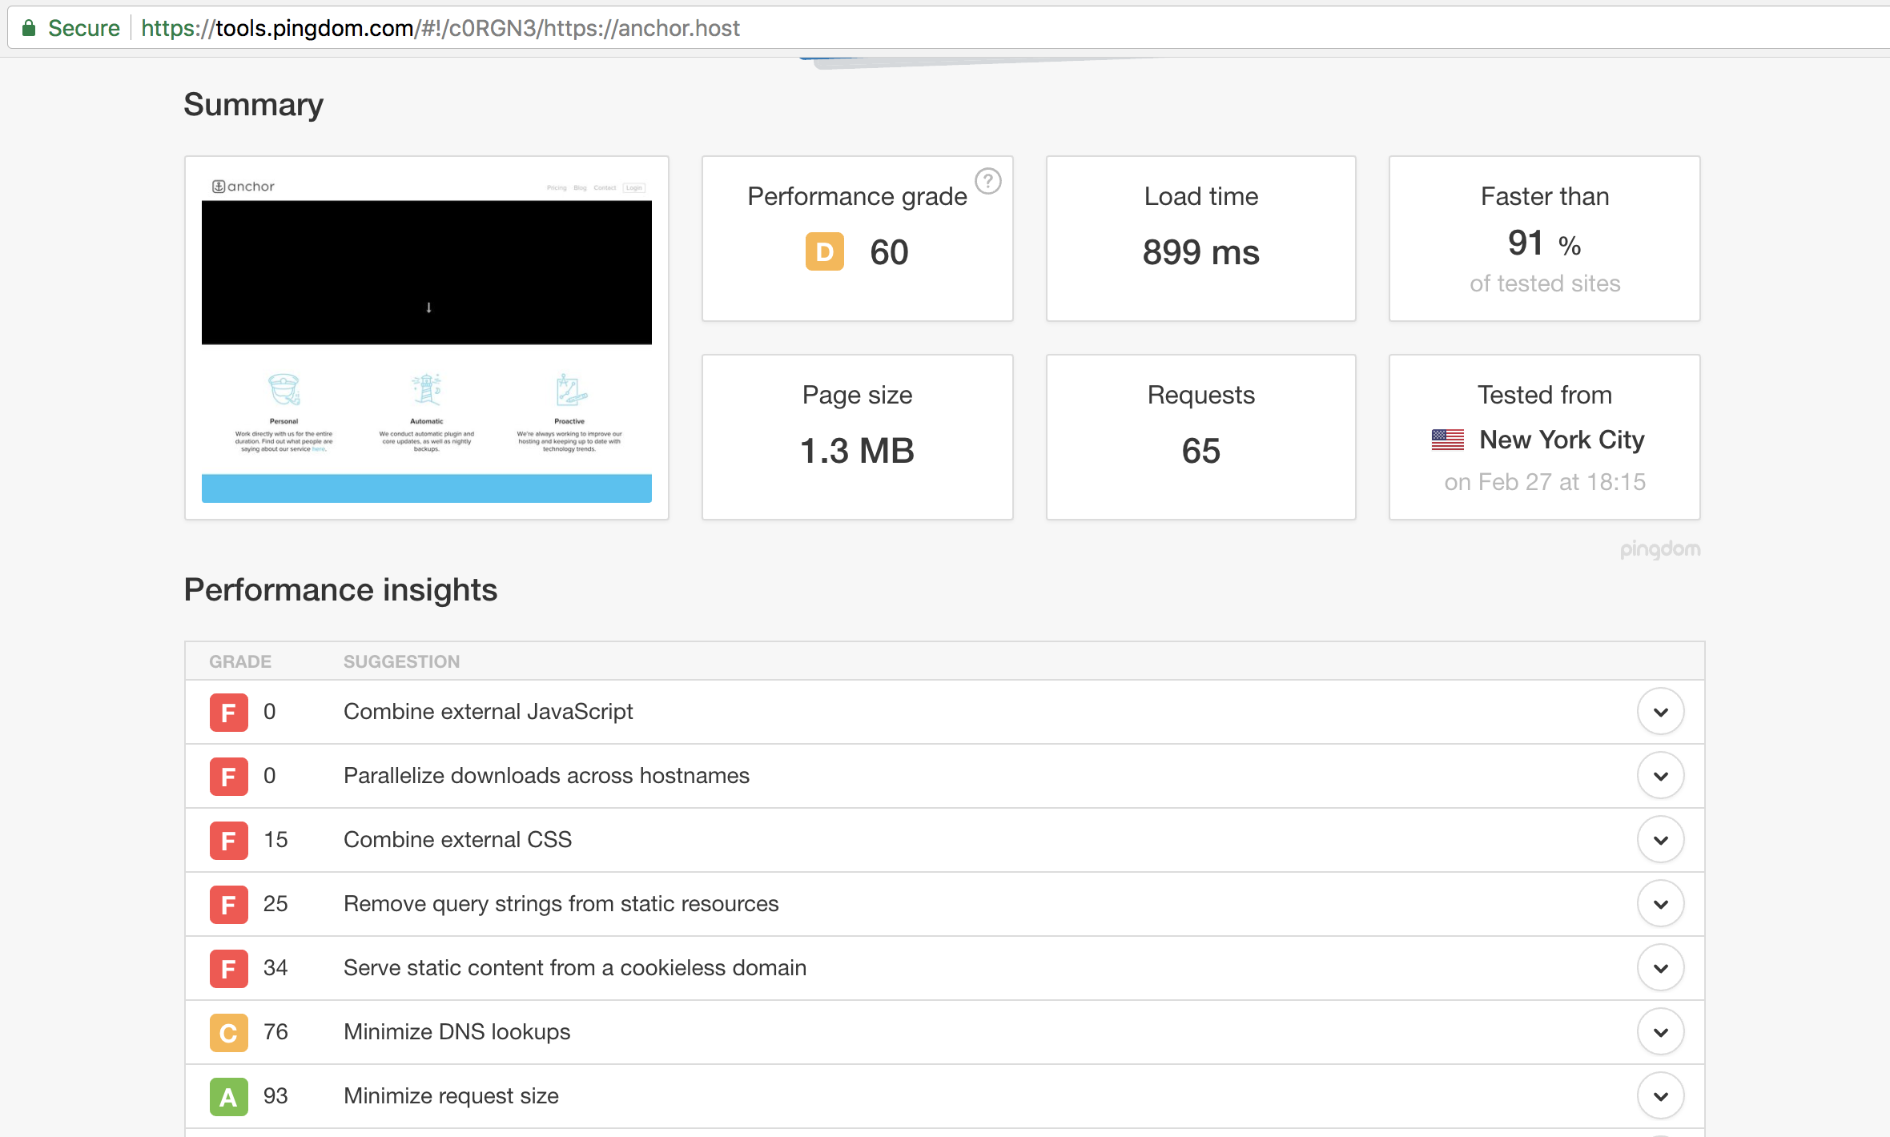Click the Summary section heading

(x=254, y=105)
